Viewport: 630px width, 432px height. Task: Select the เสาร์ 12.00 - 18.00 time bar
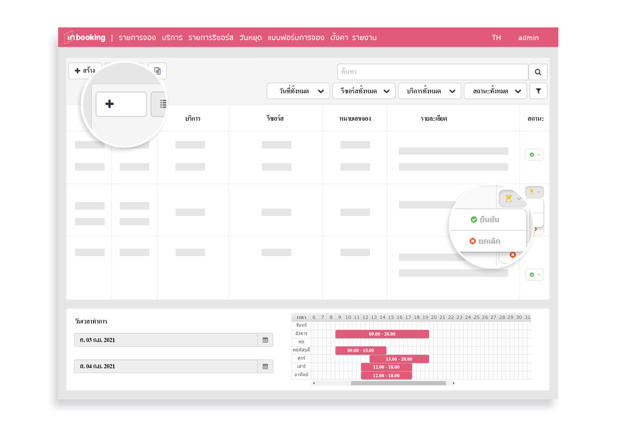click(x=386, y=367)
